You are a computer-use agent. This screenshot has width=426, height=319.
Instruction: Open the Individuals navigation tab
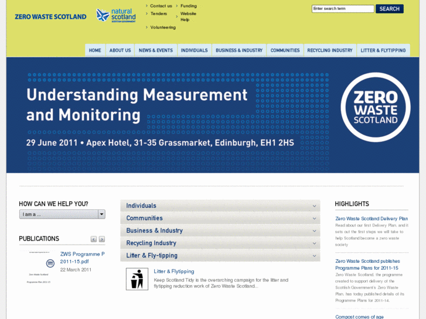click(195, 50)
